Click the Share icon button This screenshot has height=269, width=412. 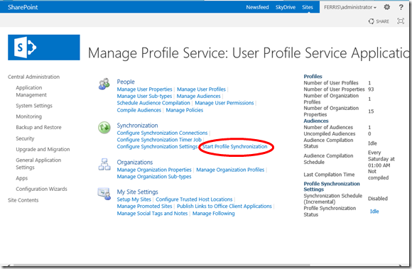pyautogui.click(x=379, y=21)
